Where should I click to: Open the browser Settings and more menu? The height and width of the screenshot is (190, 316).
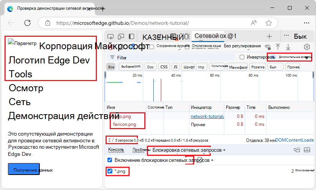[x=307, y=23]
